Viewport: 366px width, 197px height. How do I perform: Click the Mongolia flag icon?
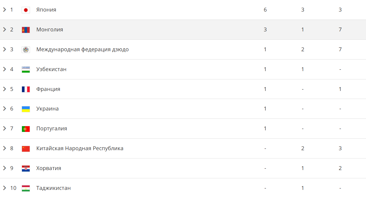pyautogui.click(x=26, y=30)
